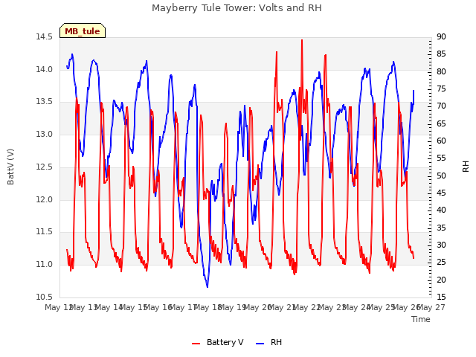Viewport: 476px width, 357px height.
Task: Click the 10.5 left axis tick
Action: pos(44,297)
